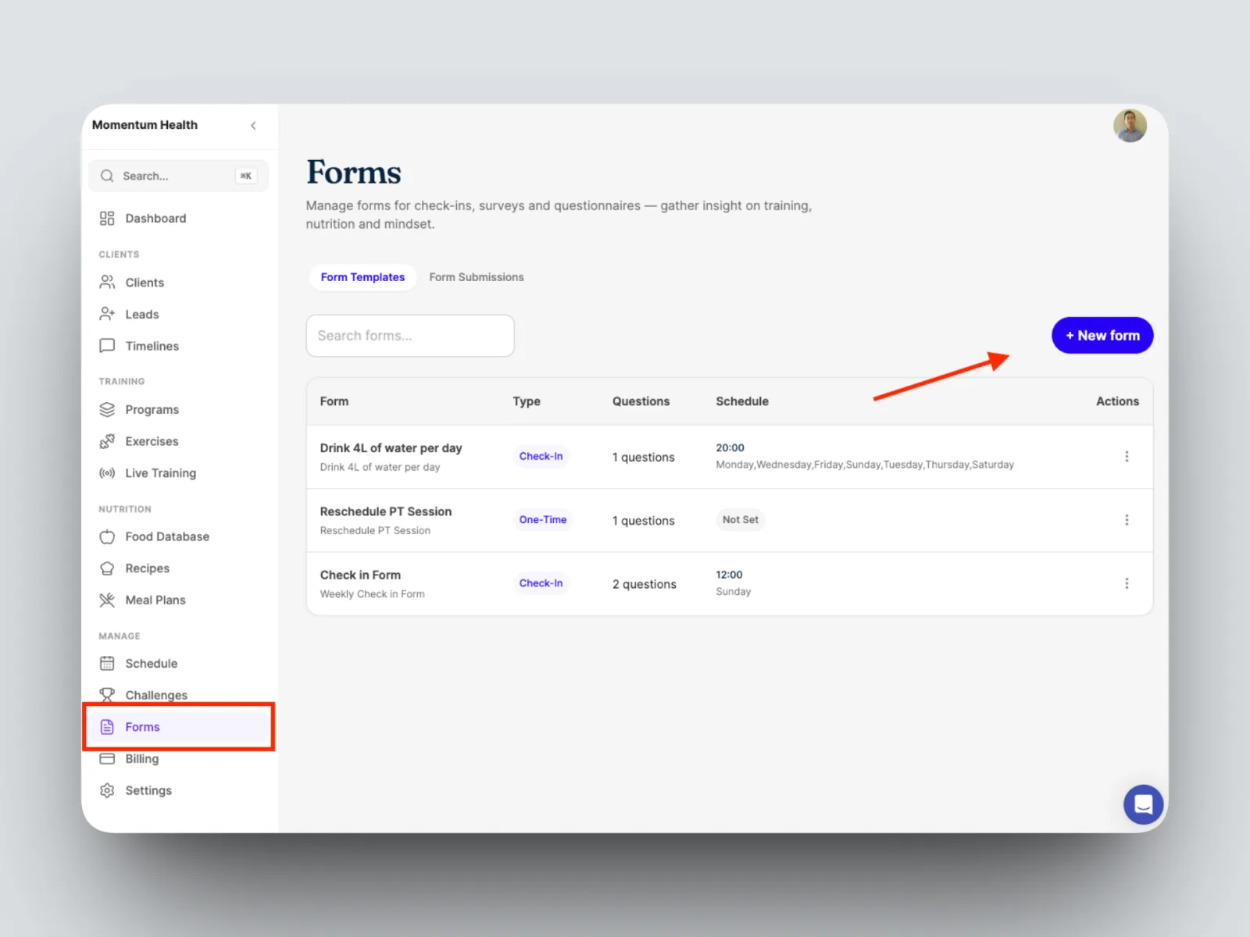1250x937 pixels.
Task: Open actions menu for Drink 4L water form
Action: click(x=1127, y=456)
